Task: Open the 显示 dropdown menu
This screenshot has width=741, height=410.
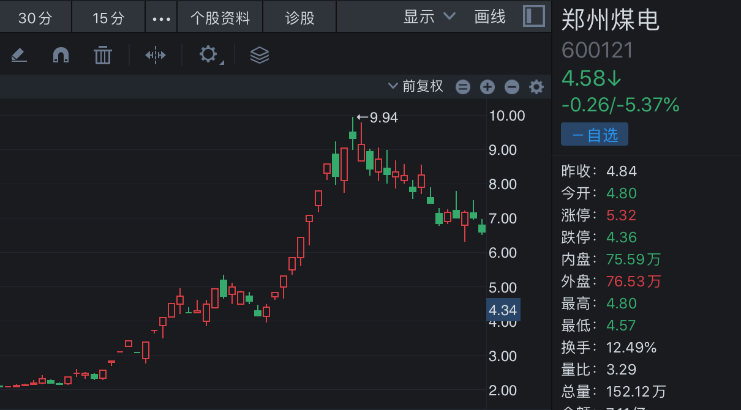Action: tap(429, 17)
